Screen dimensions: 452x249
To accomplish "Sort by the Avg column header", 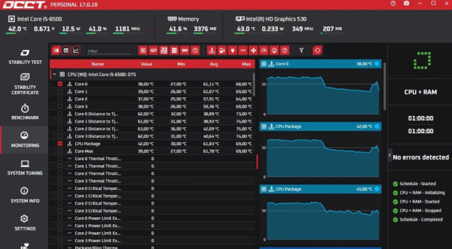I will click(x=214, y=64).
